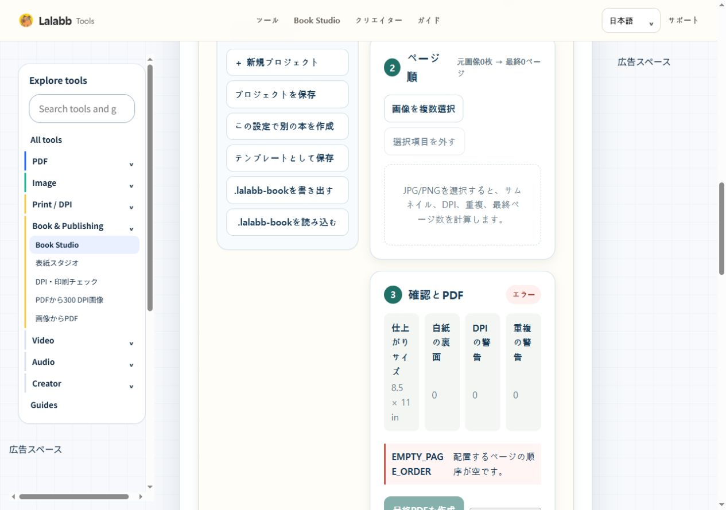Image resolution: width=726 pixels, height=510 pixels.
Task: Click the サポート link
Action: (x=684, y=21)
